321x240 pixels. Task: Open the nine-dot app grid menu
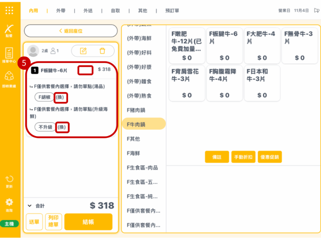point(9,10)
